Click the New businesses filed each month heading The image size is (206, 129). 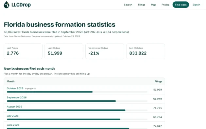pos(29,68)
